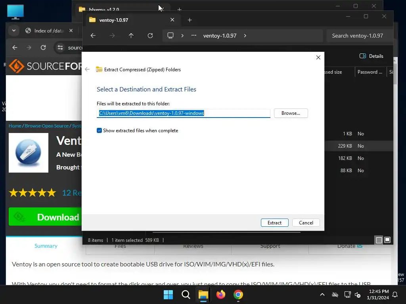Click the Ventoy project logo thumbnail

click(x=29, y=153)
